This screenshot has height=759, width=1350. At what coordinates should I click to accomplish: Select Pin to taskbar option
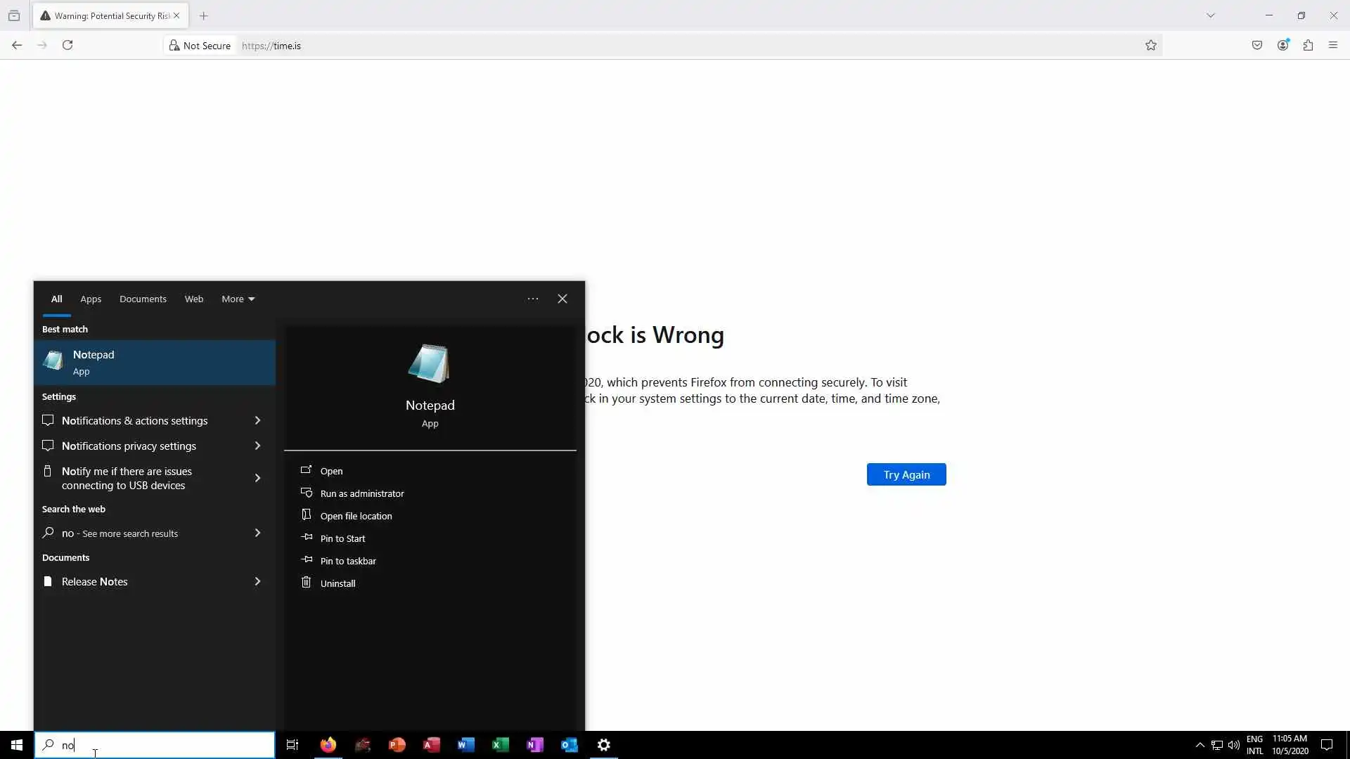pos(347,562)
